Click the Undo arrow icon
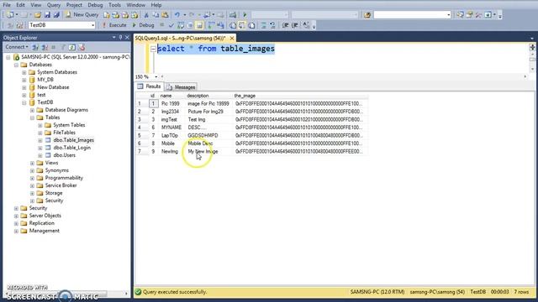The height and width of the screenshot is (302, 538). [x=177, y=15]
